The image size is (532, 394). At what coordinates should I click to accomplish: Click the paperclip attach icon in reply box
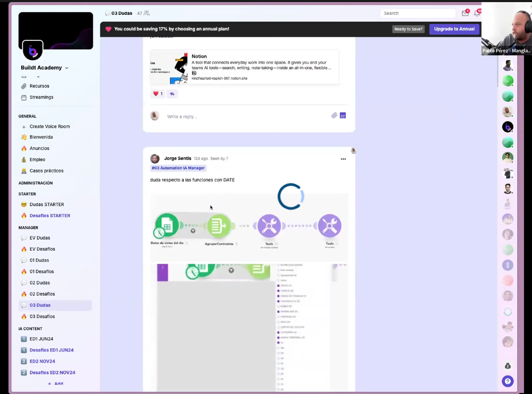(x=334, y=115)
